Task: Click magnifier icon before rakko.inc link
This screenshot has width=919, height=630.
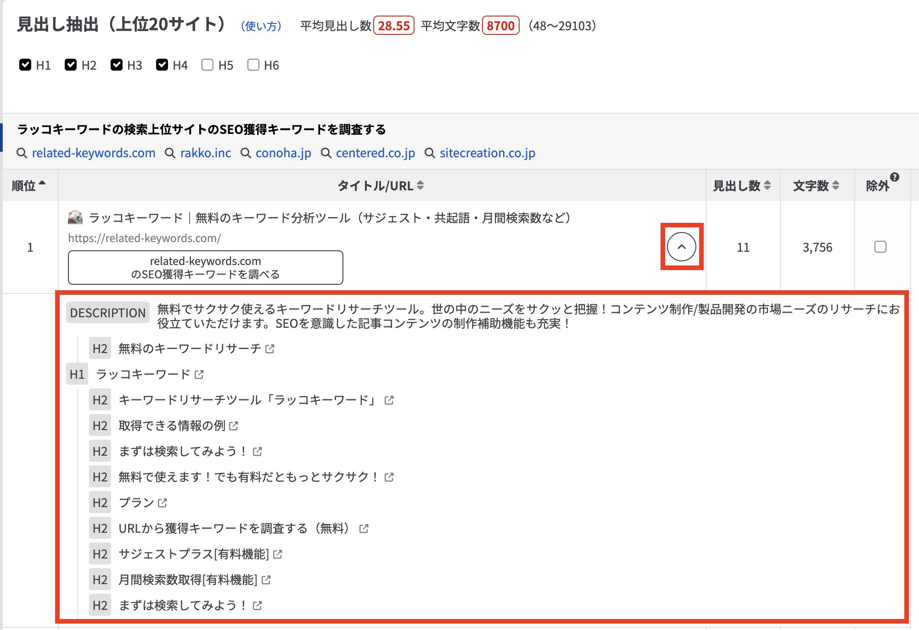Action: (170, 153)
